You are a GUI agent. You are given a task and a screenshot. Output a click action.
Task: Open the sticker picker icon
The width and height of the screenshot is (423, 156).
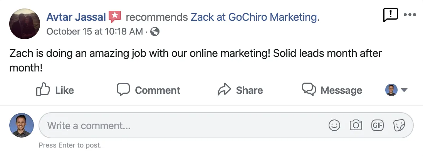(399, 125)
